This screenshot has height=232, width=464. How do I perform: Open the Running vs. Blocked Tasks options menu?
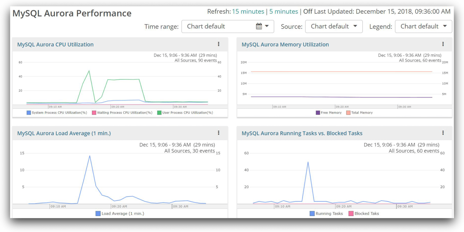443,133
